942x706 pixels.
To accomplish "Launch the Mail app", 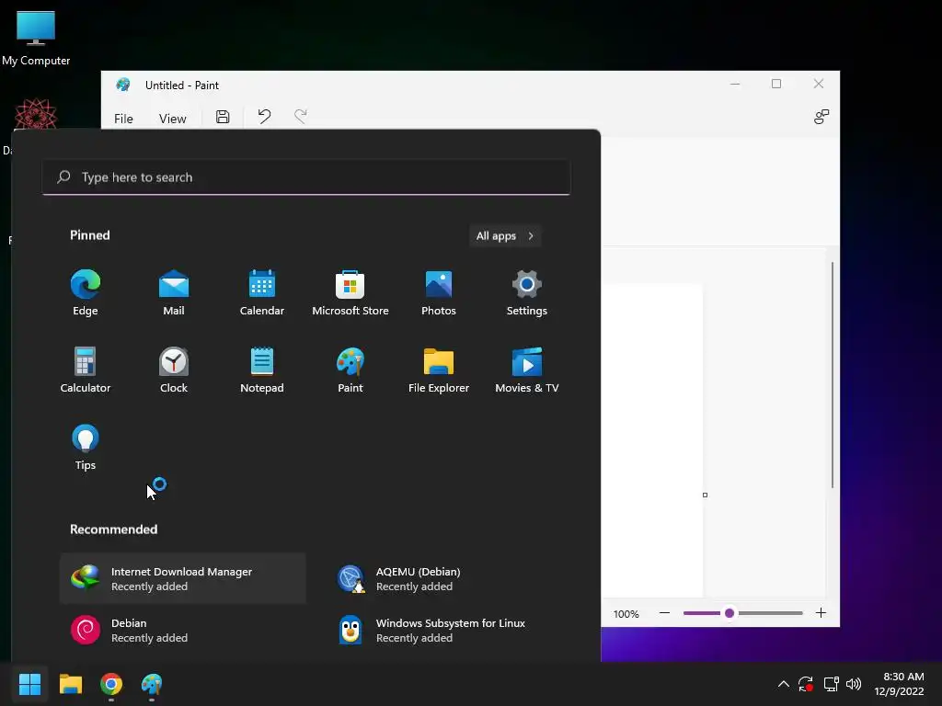I will [174, 293].
